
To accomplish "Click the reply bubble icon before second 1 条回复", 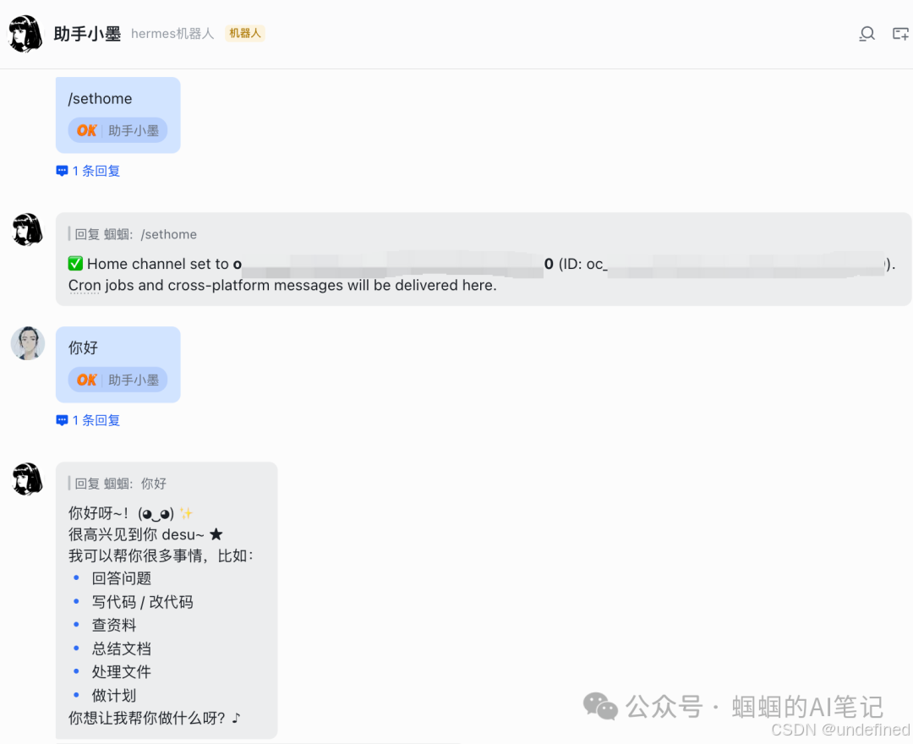I will click(x=62, y=419).
